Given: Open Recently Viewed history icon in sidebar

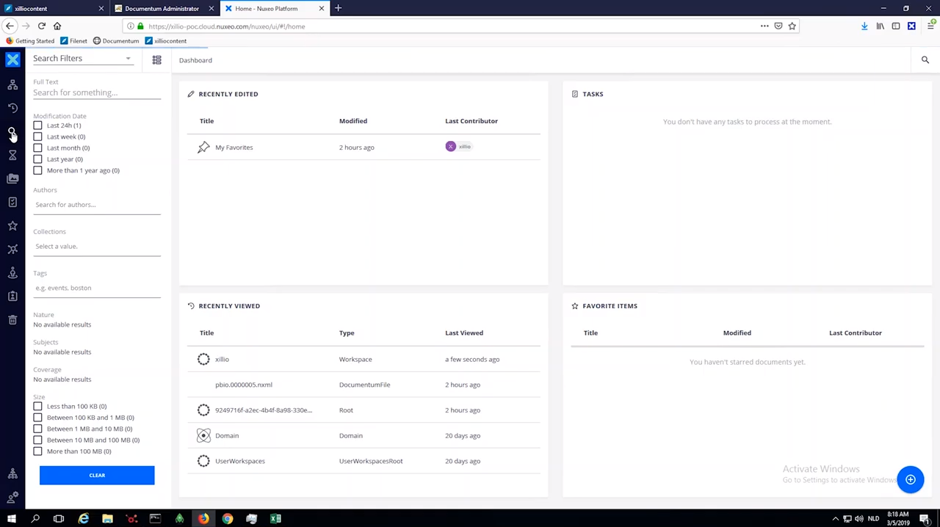Looking at the screenshot, I should pos(12,108).
